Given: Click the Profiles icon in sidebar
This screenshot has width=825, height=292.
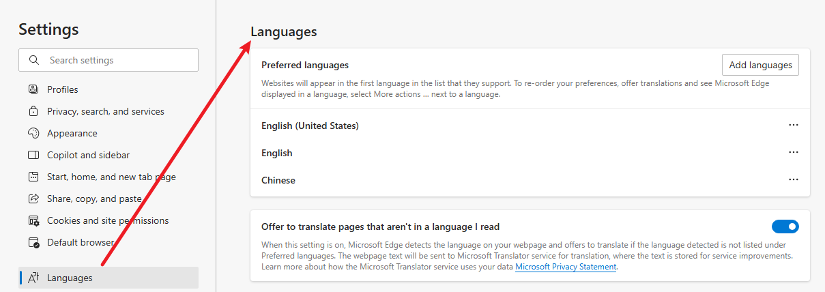Looking at the screenshot, I should click(x=33, y=89).
